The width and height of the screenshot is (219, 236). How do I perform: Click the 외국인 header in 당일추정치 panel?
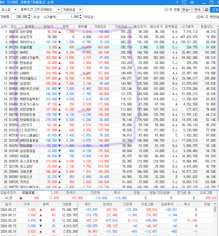71,192
